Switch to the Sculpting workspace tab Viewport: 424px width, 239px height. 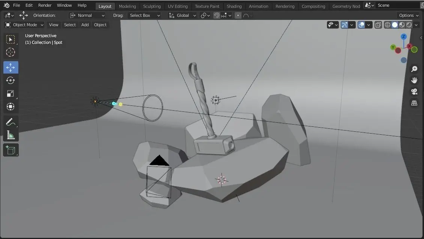click(x=152, y=6)
